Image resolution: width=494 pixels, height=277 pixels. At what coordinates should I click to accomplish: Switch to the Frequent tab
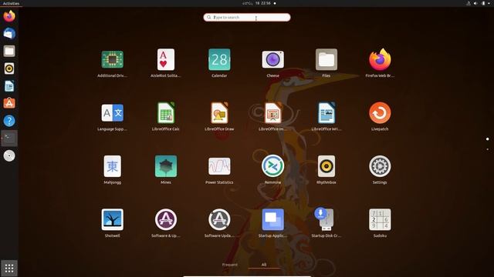(230, 265)
